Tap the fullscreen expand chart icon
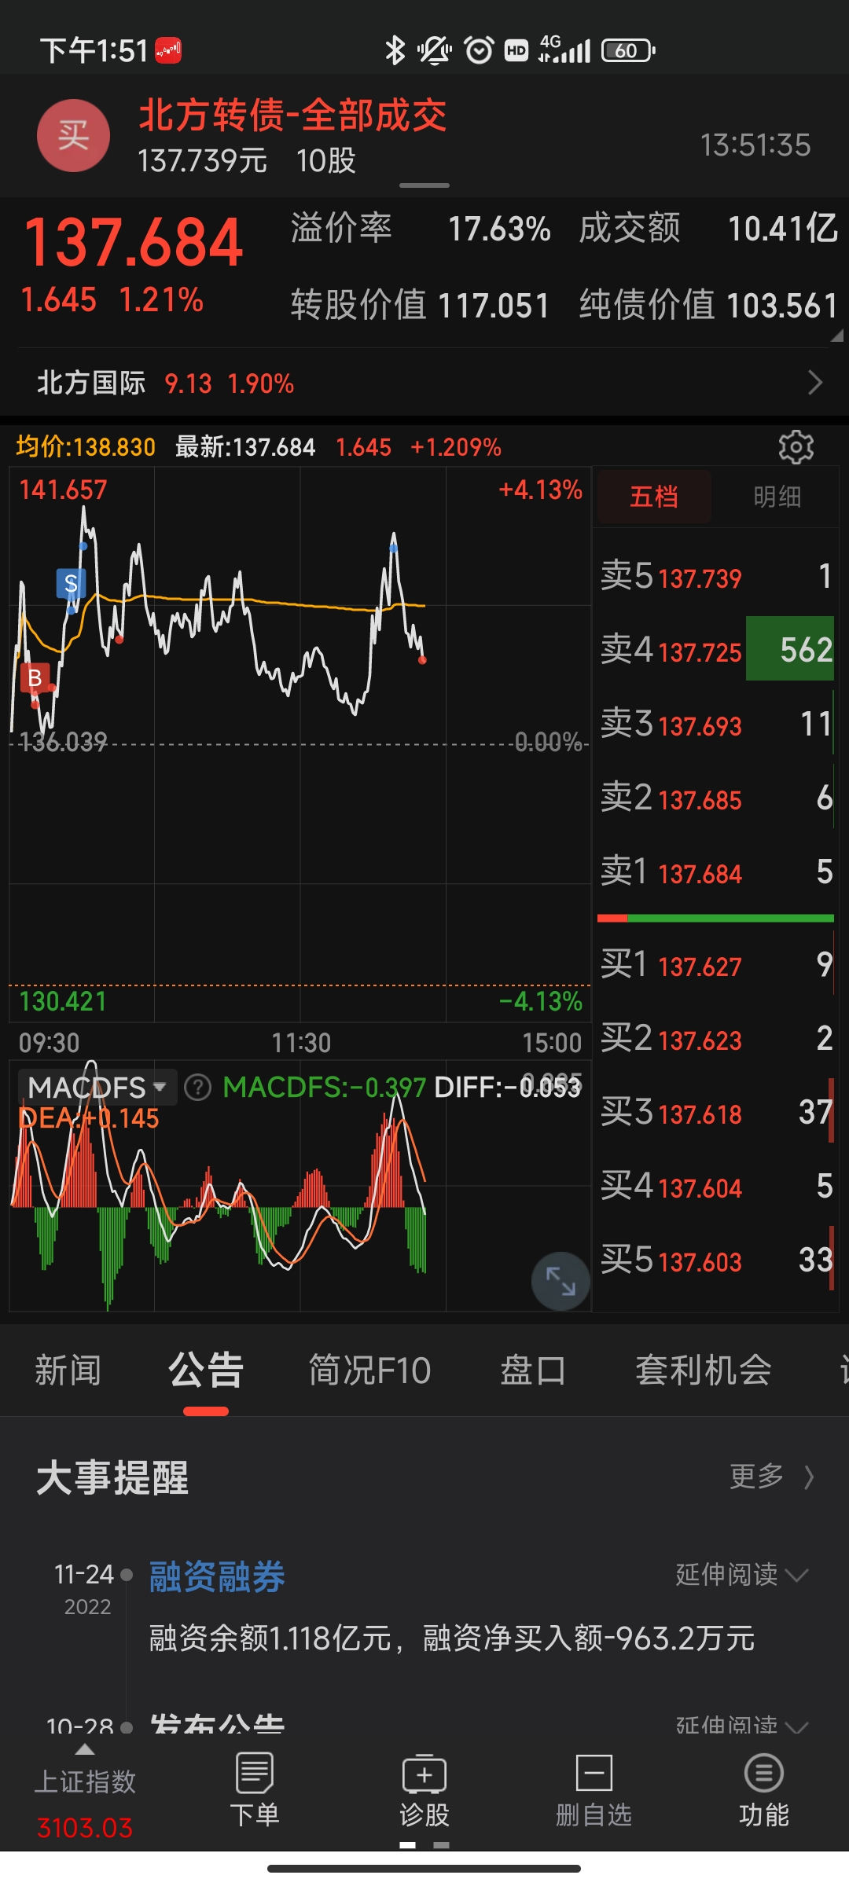The height and width of the screenshot is (1886, 849). coord(560,1281)
